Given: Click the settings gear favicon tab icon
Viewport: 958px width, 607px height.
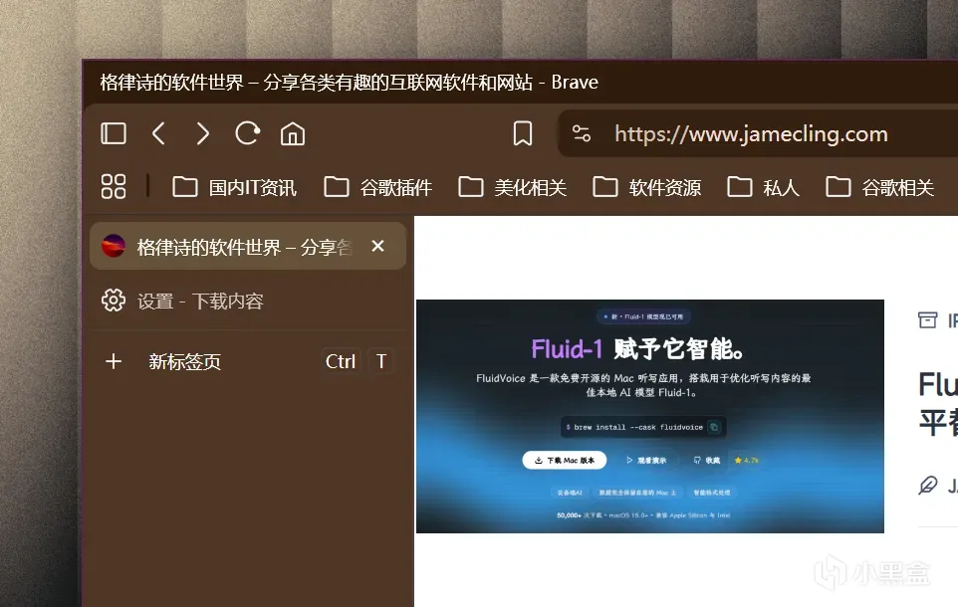Looking at the screenshot, I should coord(114,301).
